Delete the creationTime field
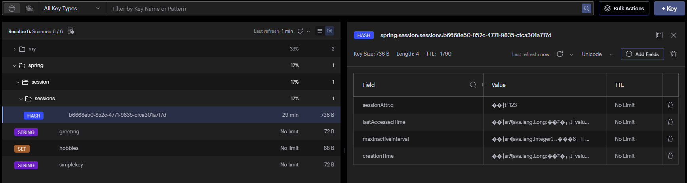 (x=670, y=156)
